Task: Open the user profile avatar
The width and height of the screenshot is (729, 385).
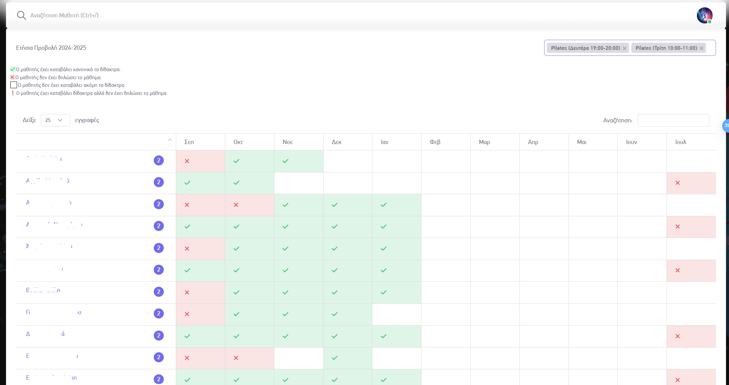Action: pos(704,15)
